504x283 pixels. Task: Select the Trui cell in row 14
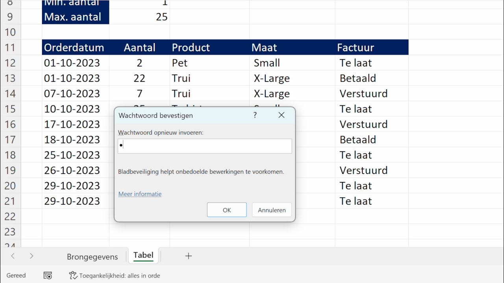tap(209, 94)
